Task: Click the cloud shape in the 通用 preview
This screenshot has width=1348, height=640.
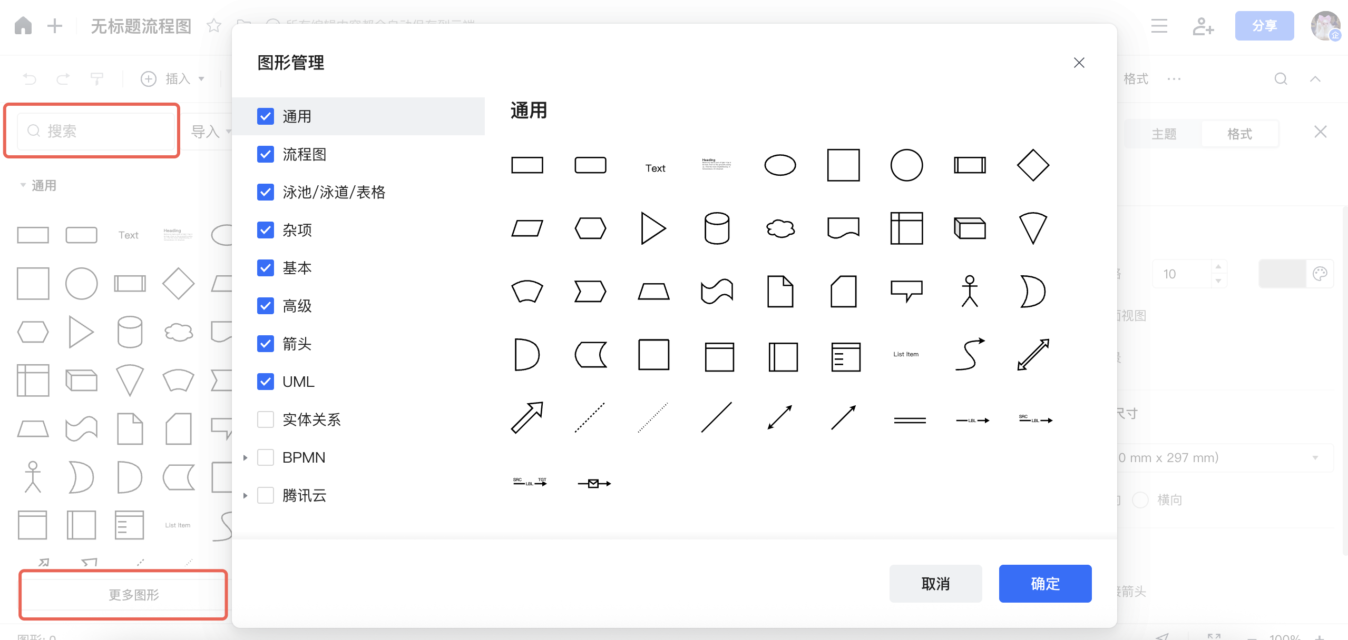Action: click(780, 228)
